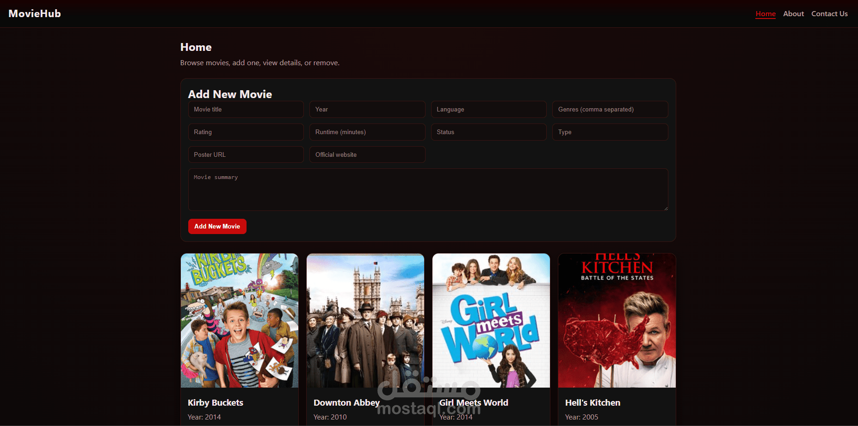The height and width of the screenshot is (426, 858).
Task: Click the Year: 2010 text
Action: (330, 417)
